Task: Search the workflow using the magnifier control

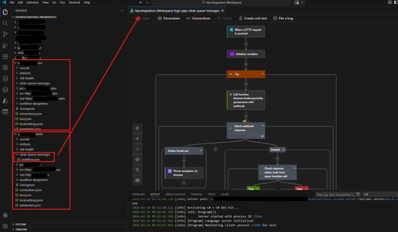Action: click(138, 170)
